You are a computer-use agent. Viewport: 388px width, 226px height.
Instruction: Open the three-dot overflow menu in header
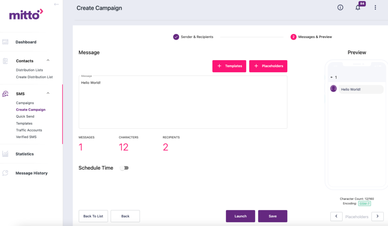click(x=375, y=7)
